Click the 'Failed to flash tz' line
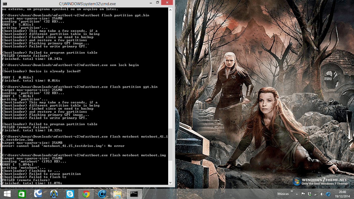 pyautogui.click(x=34, y=177)
